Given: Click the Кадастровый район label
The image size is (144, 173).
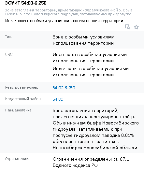Looking at the screenshot, I should tap(23, 99).
